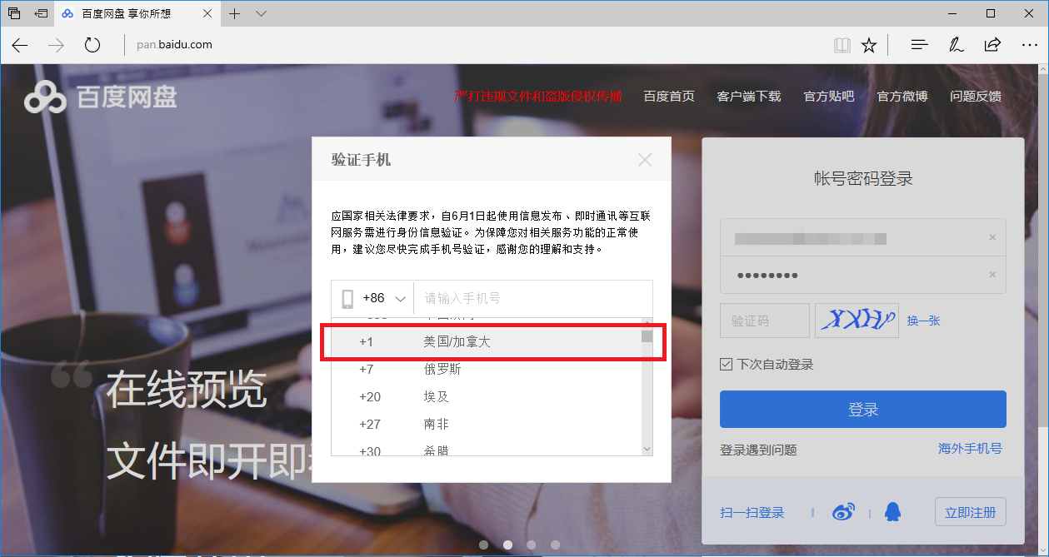This screenshot has height=557, width=1049.
Task: Click the tabs set aside icon
Action: click(x=14, y=13)
